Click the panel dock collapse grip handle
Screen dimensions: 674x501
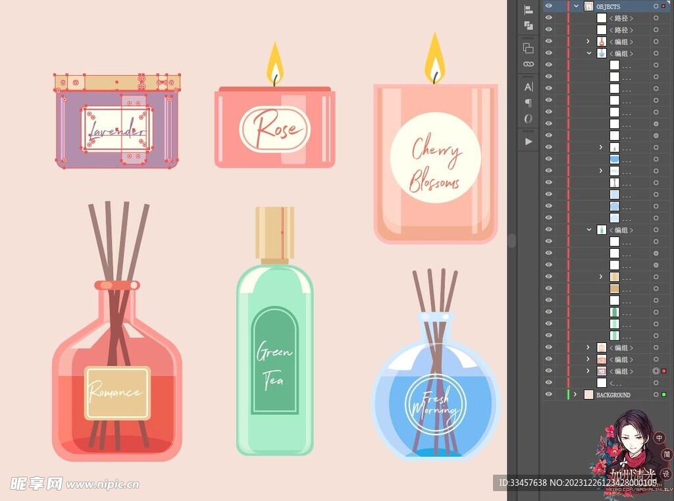511,240
